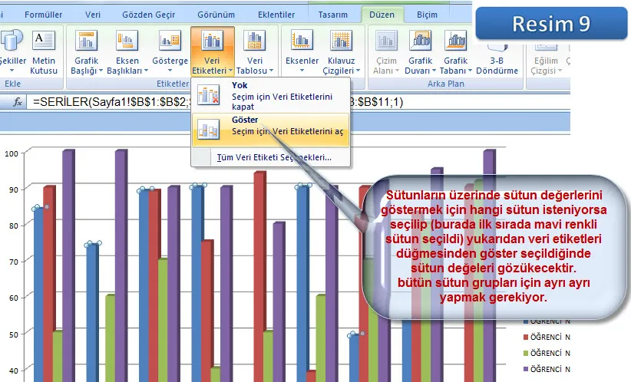Viewport: 631px width, 382px height.
Task: Switch to the Biçim tab
Action: point(427,14)
